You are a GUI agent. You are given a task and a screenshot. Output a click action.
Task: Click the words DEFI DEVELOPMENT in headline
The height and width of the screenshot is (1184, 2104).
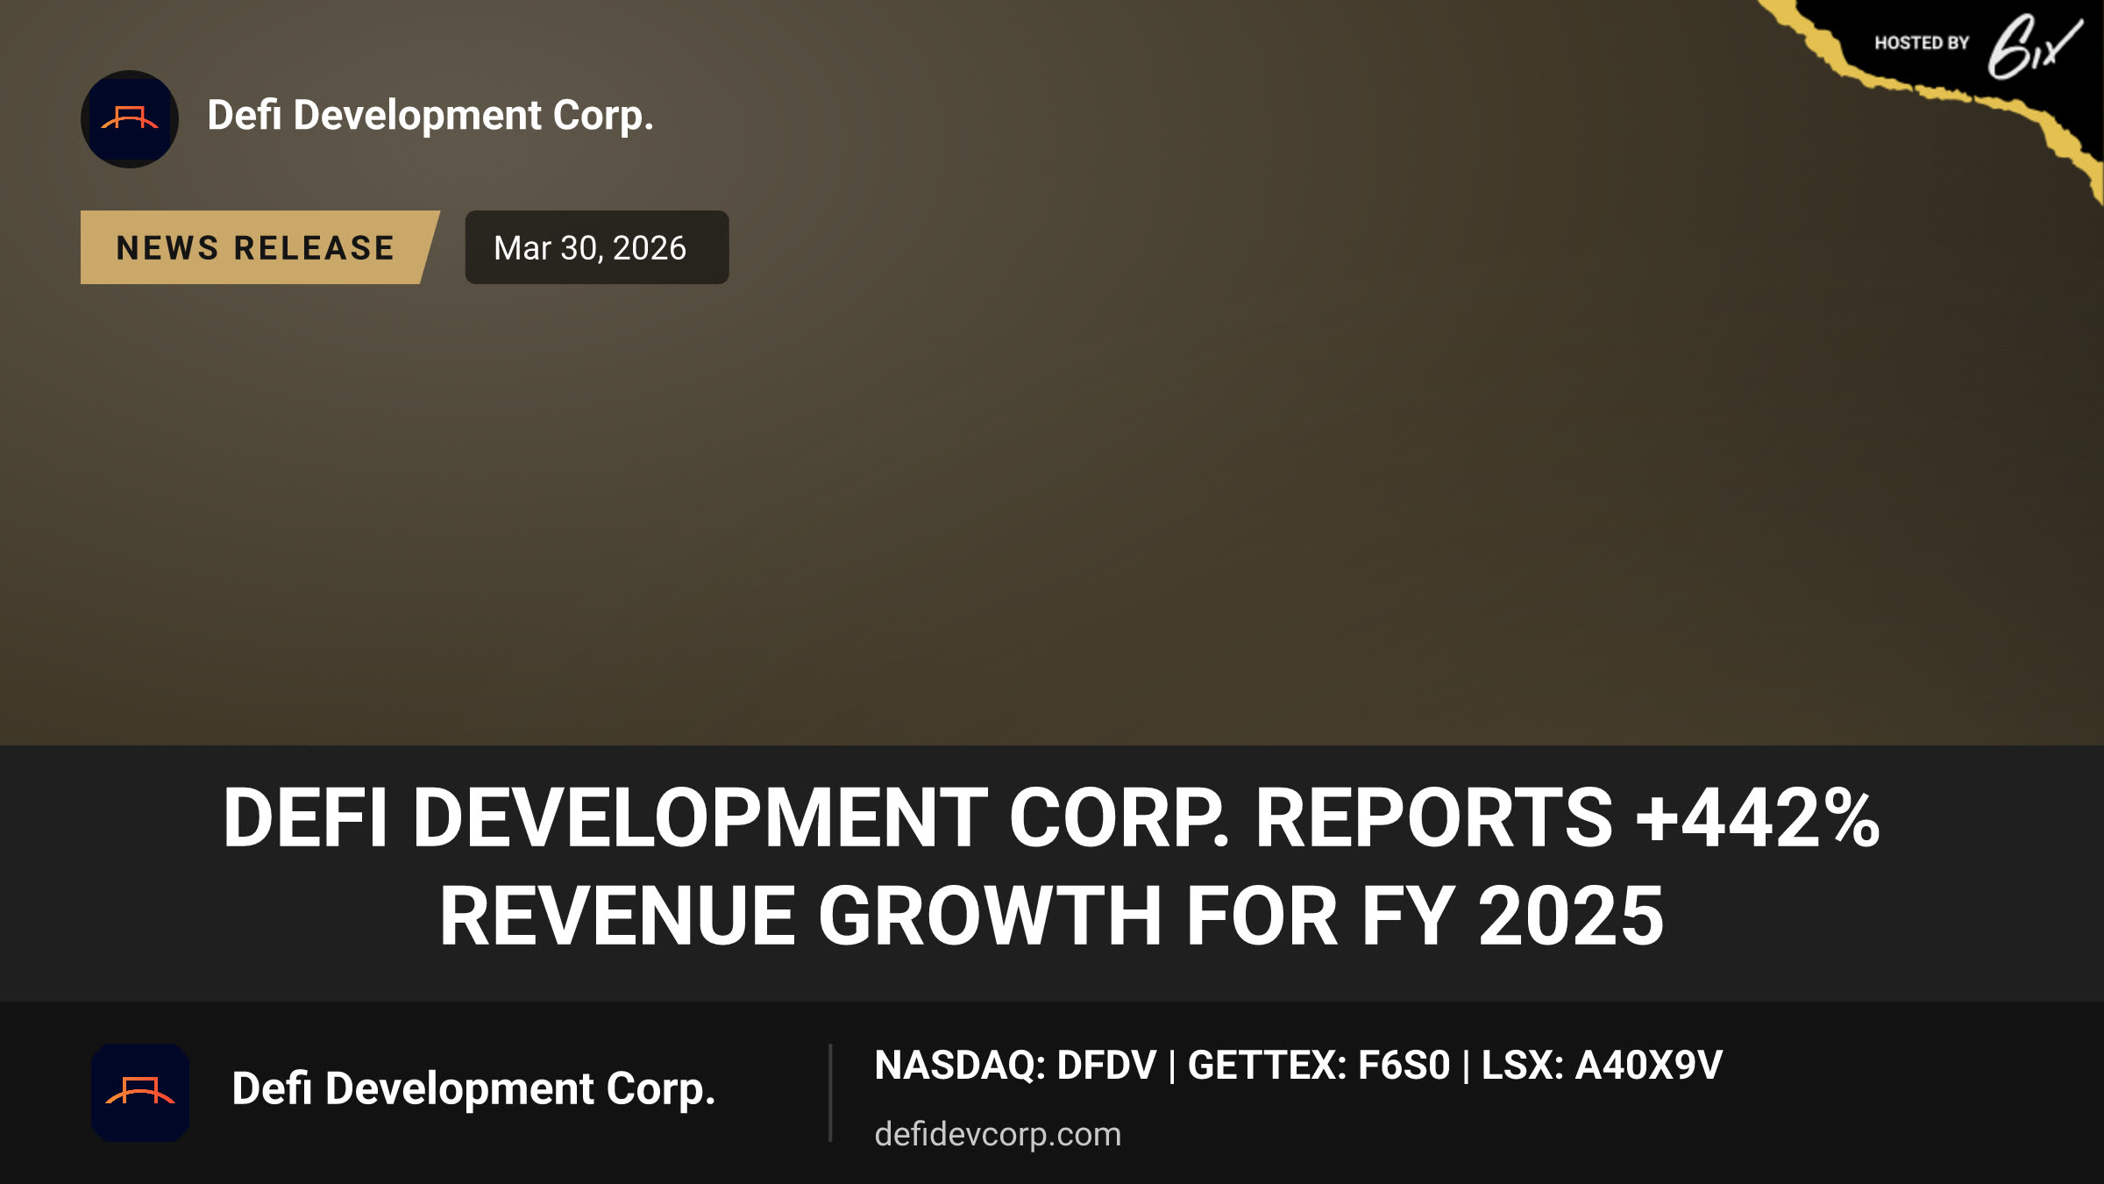(x=605, y=817)
